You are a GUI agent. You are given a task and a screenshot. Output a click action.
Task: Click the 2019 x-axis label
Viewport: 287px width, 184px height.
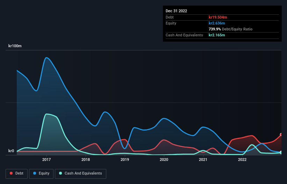pos(125,160)
